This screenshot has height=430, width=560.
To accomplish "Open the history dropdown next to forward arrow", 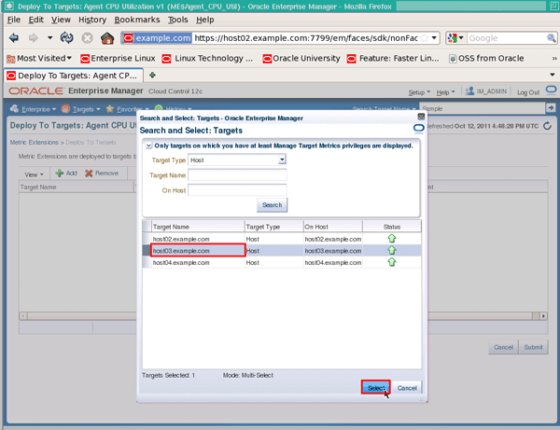I will pyautogui.click(x=50, y=37).
